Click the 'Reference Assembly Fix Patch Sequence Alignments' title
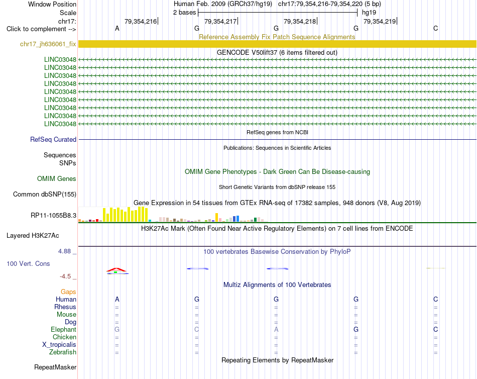The width and height of the screenshot is (477, 379). point(277,37)
